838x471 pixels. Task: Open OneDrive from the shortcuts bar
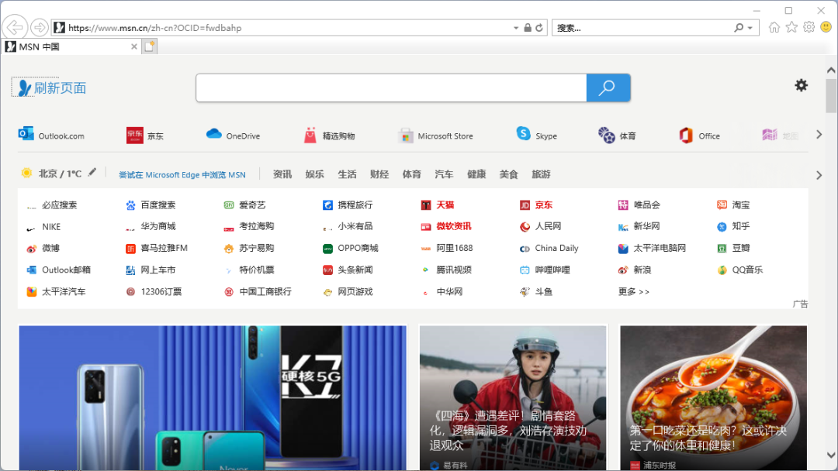(232, 135)
